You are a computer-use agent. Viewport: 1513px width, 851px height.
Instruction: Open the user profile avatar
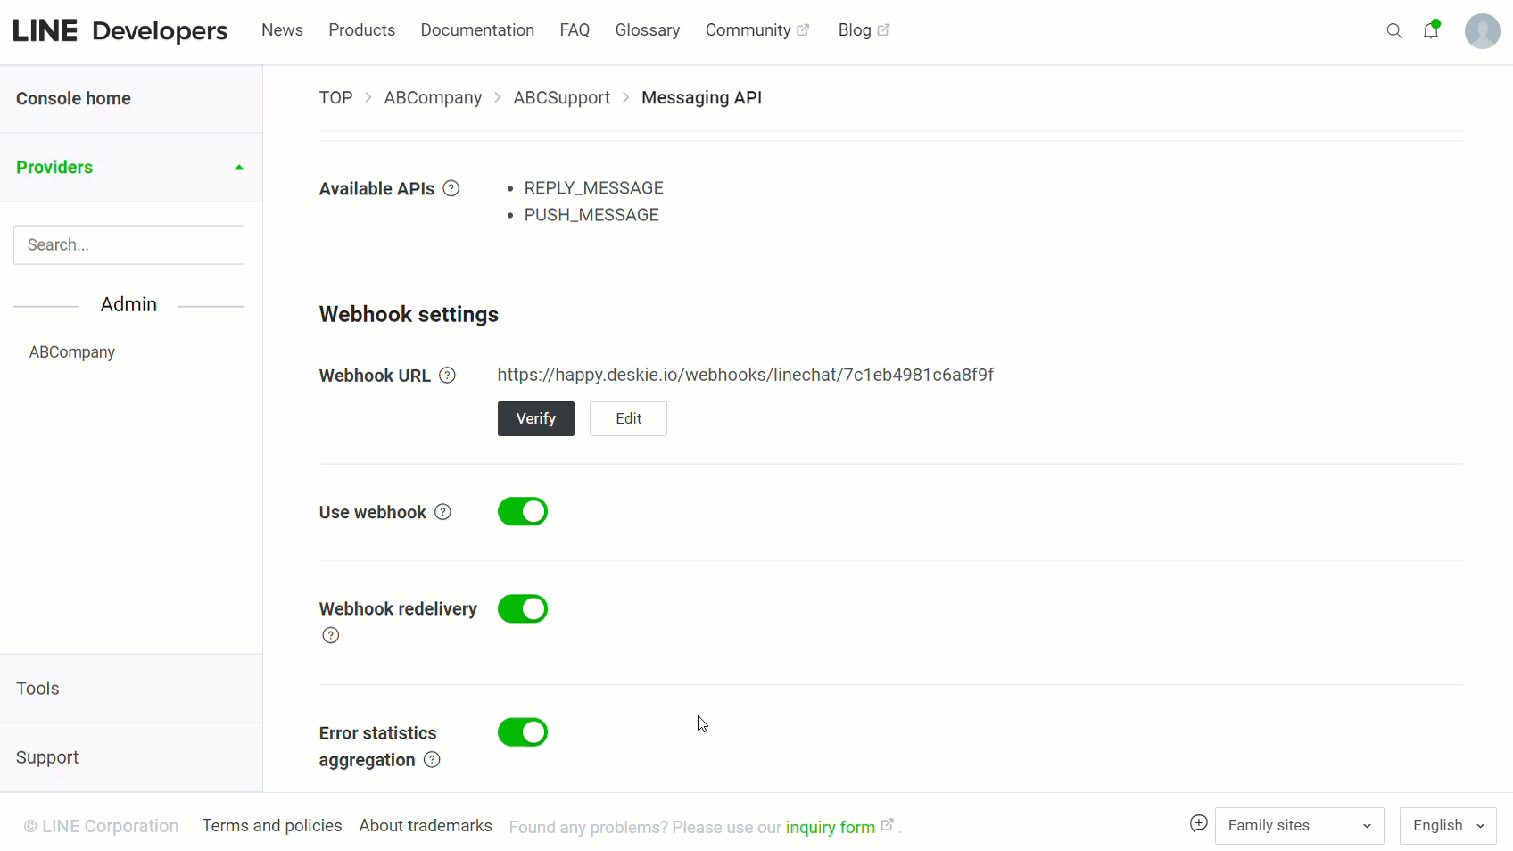(1482, 31)
